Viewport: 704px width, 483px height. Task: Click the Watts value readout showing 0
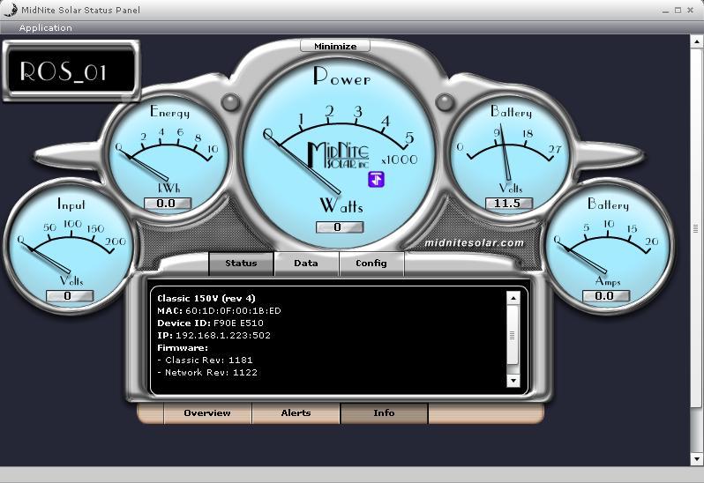pyautogui.click(x=340, y=227)
